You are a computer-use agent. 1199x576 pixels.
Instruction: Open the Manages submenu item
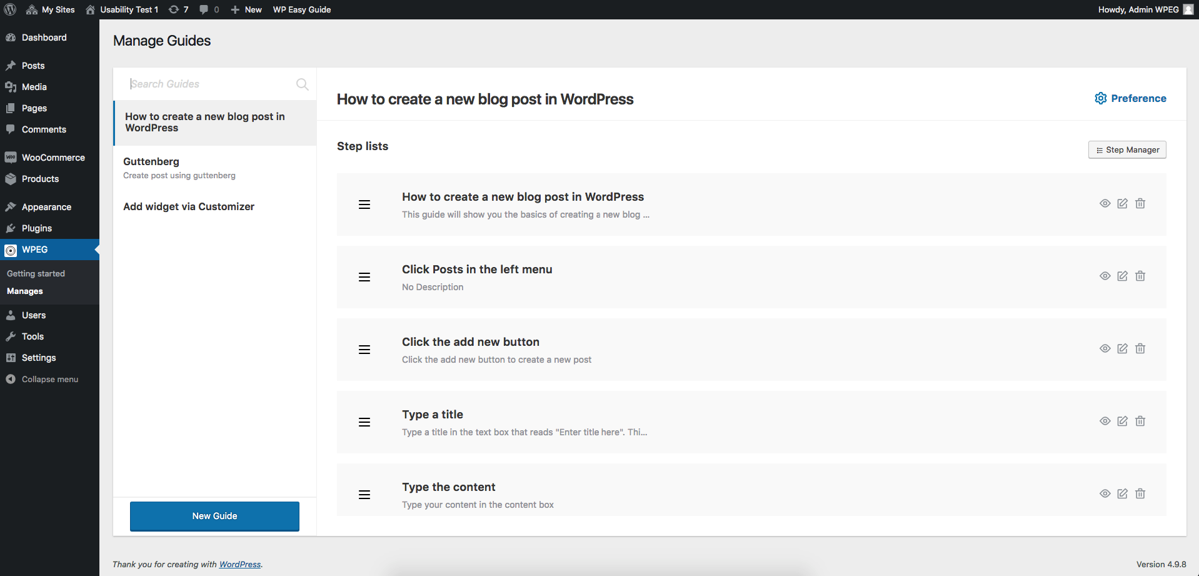(x=25, y=291)
